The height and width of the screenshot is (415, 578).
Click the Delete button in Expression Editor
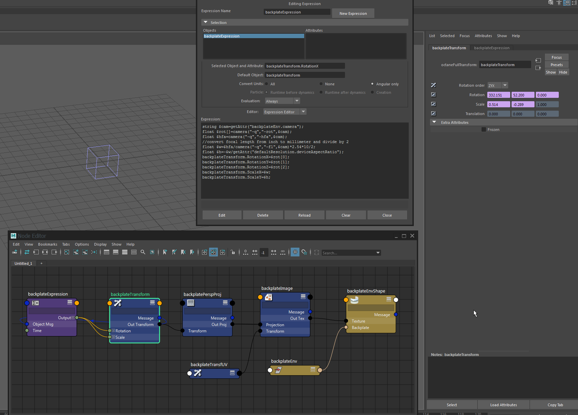click(263, 215)
